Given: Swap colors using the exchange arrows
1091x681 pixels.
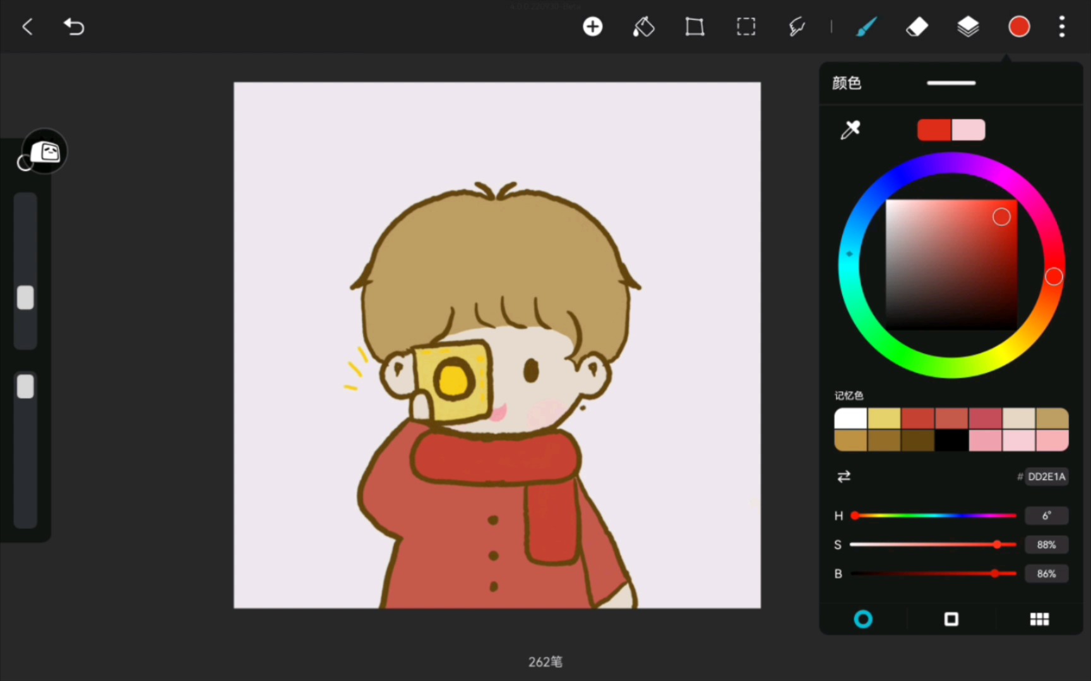Looking at the screenshot, I should click(x=844, y=477).
